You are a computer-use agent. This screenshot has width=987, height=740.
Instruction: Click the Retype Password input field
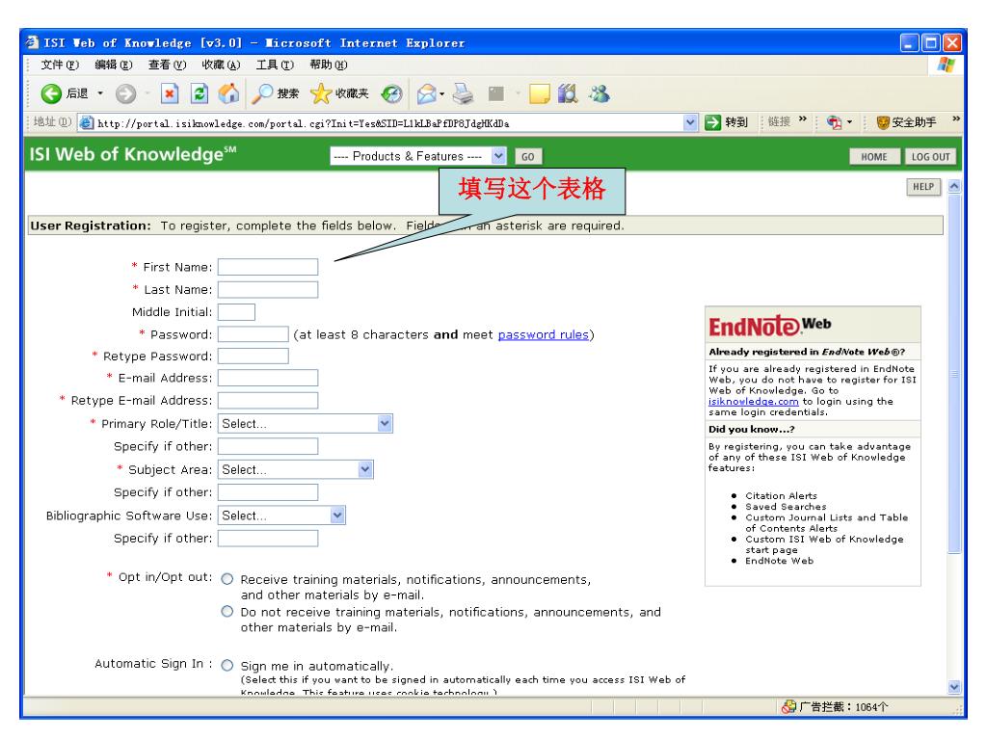253,357
